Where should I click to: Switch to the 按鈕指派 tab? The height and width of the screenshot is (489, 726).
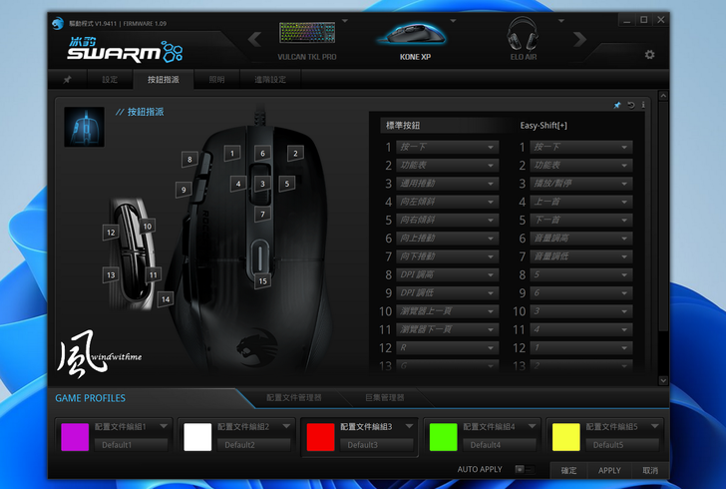click(x=164, y=80)
